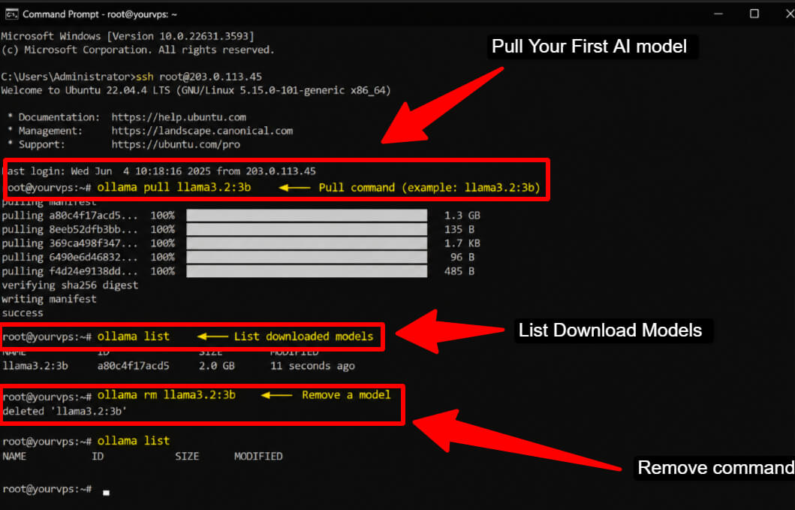Click the fully visible 'SIZE' header of the empty list
The width and height of the screenshot is (795, 510).
tap(187, 456)
